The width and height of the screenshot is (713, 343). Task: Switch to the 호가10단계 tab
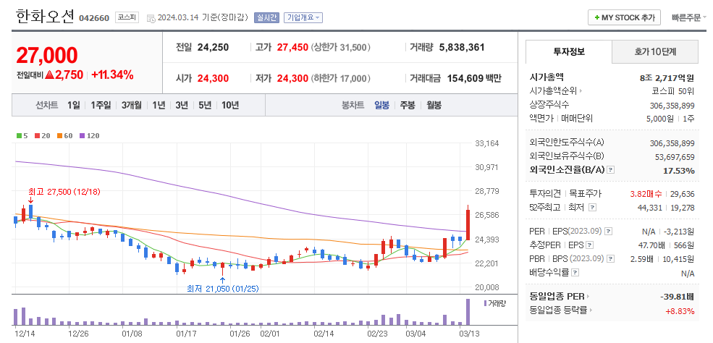pyautogui.click(x=655, y=52)
